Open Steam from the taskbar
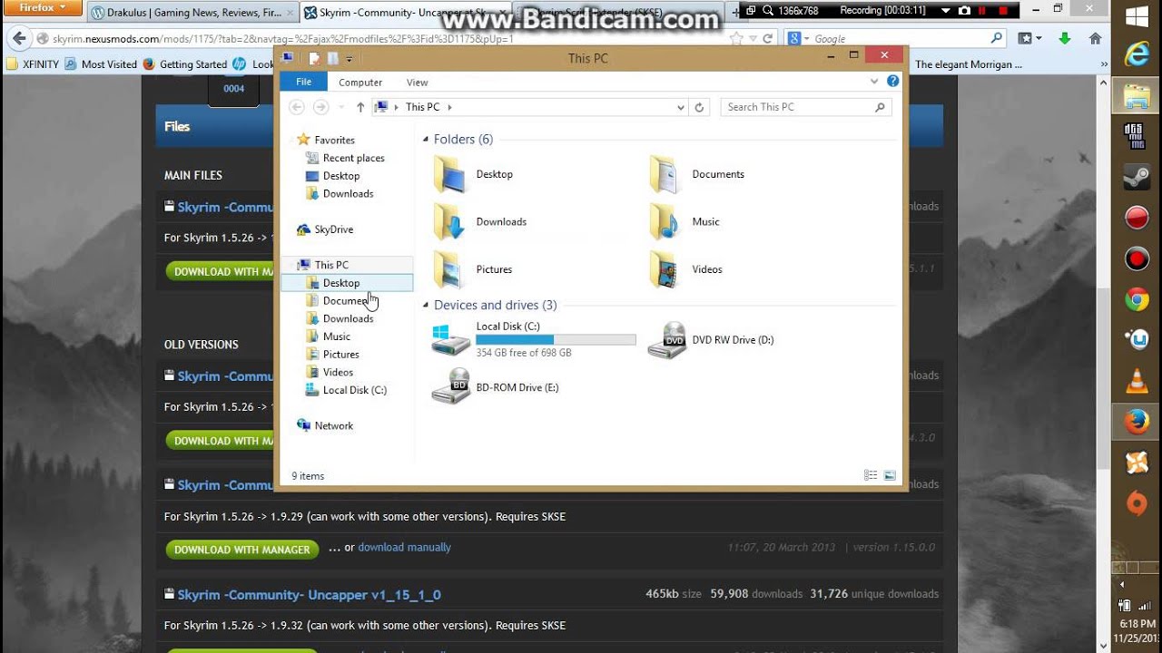This screenshot has height=653, width=1162. click(1137, 177)
